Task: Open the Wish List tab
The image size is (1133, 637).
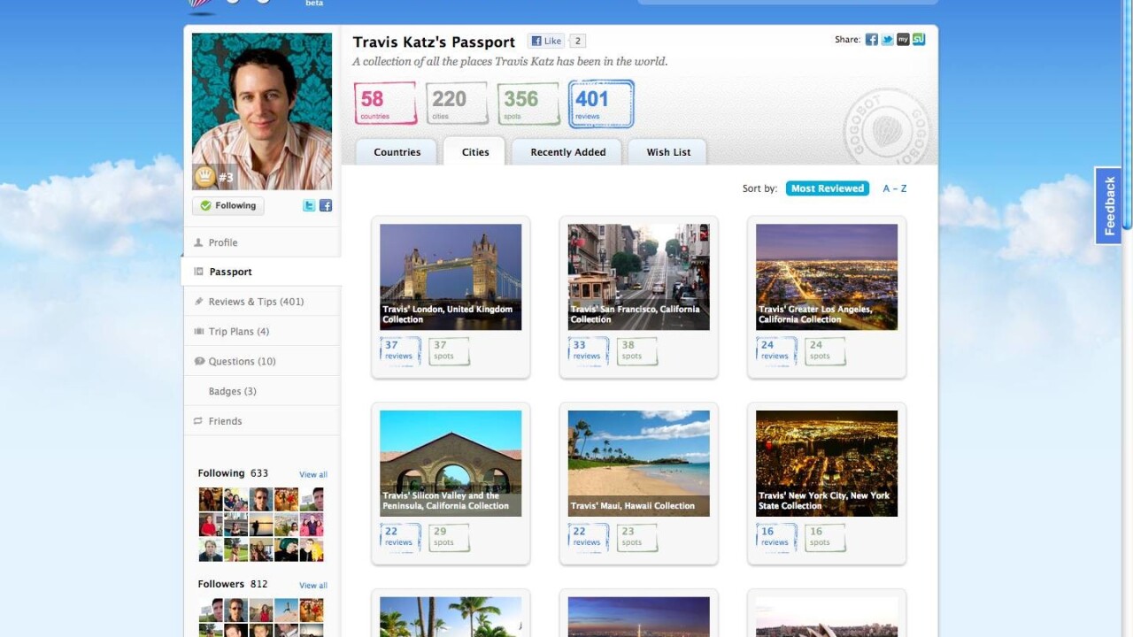Action: pyautogui.click(x=668, y=152)
